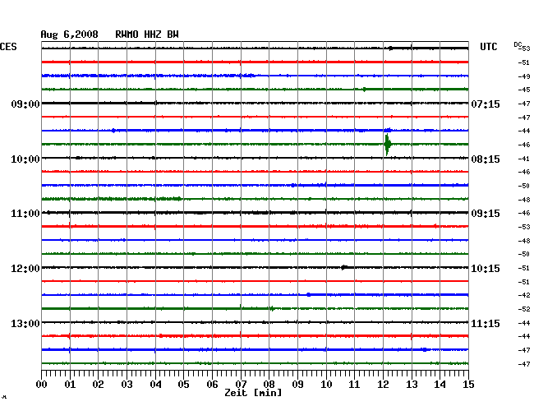The width and height of the screenshot is (534, 406).
Task: Click minute tick label 07
Action: pyautogui.click(x=241, y=384)
